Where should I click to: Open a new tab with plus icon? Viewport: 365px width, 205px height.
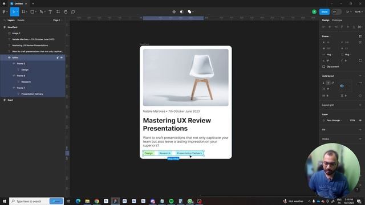tap(33, 3)
